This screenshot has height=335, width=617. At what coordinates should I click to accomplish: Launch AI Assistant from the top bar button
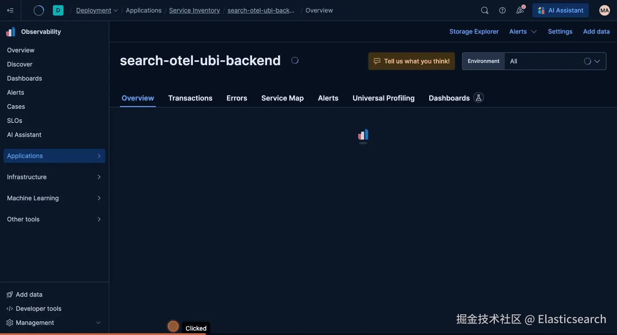click(561, 10)
